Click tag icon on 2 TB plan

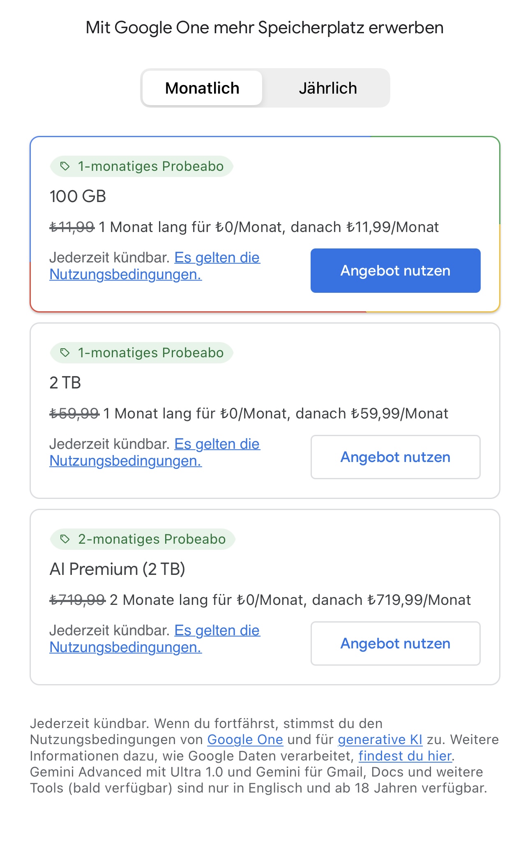coord(65,353)
